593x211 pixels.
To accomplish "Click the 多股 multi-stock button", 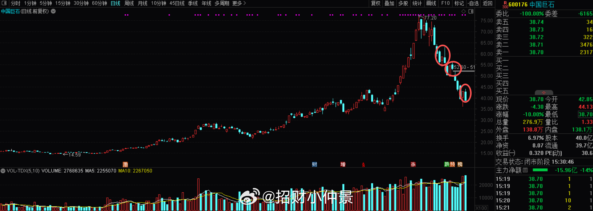I will click(403, 3).
